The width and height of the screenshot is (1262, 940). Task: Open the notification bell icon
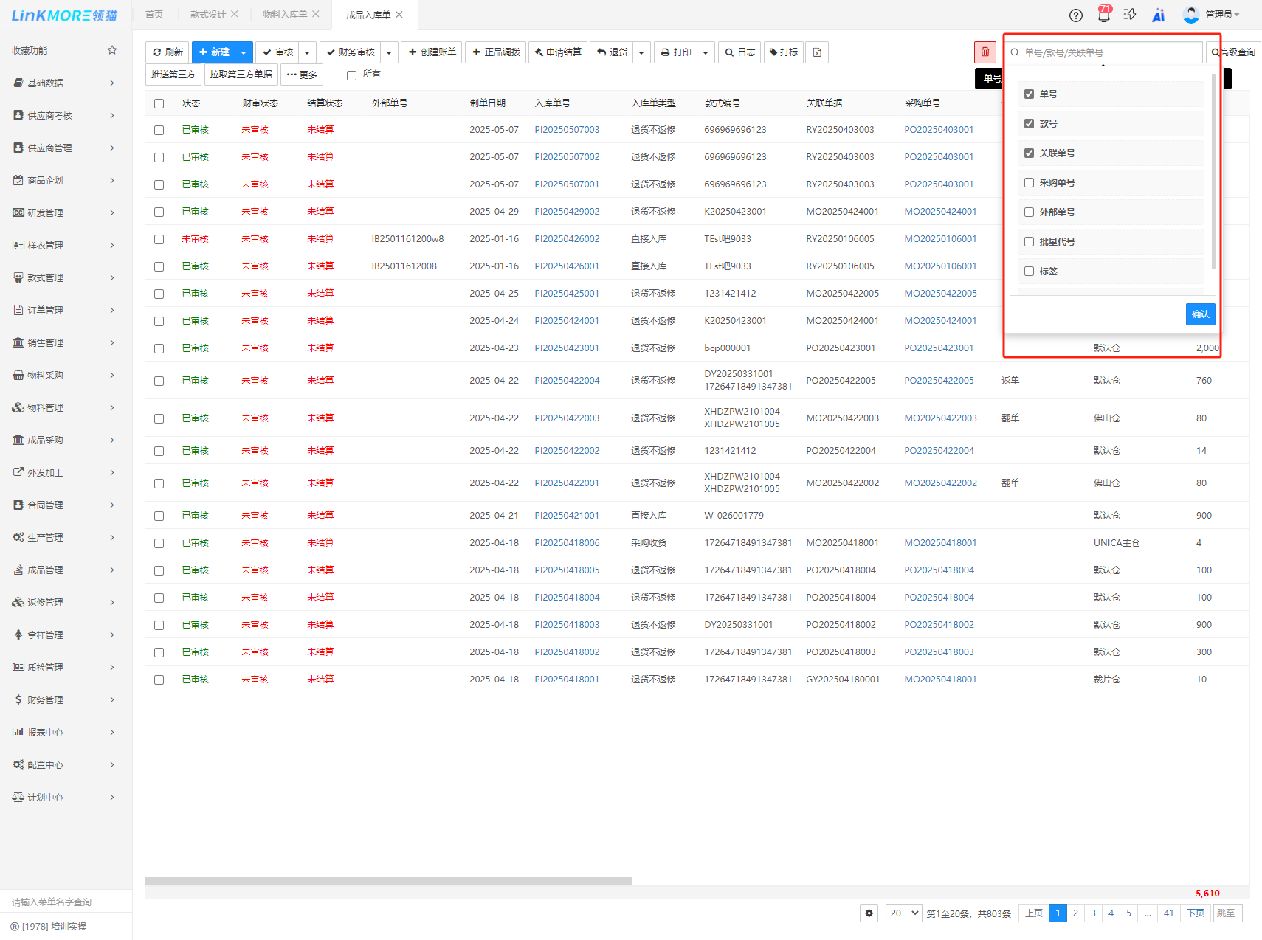1103,15
